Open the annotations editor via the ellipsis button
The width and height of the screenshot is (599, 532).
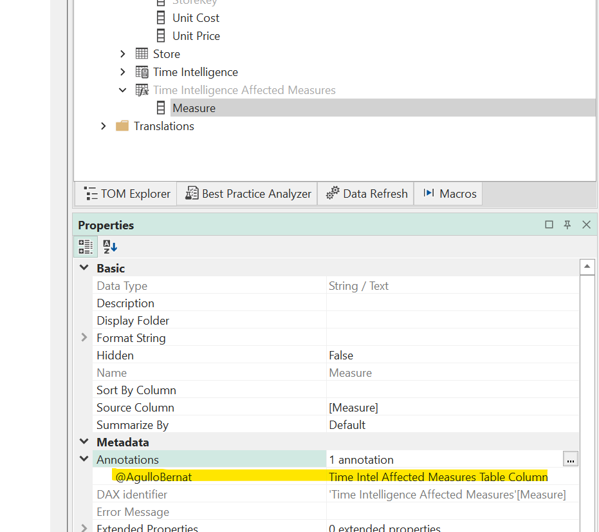point(570,459)
